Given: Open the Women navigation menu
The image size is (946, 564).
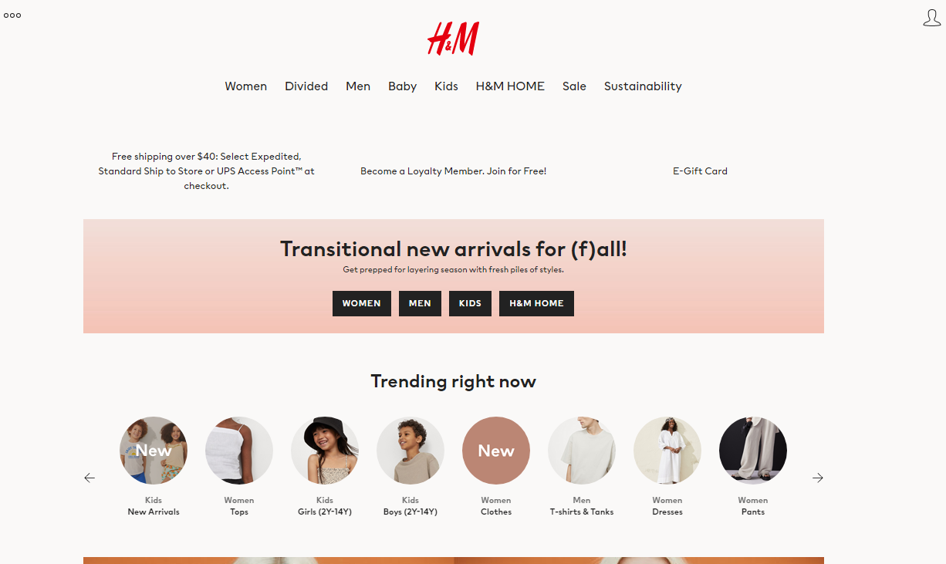Looking at the screenshot, I should (x=246, y=86).
